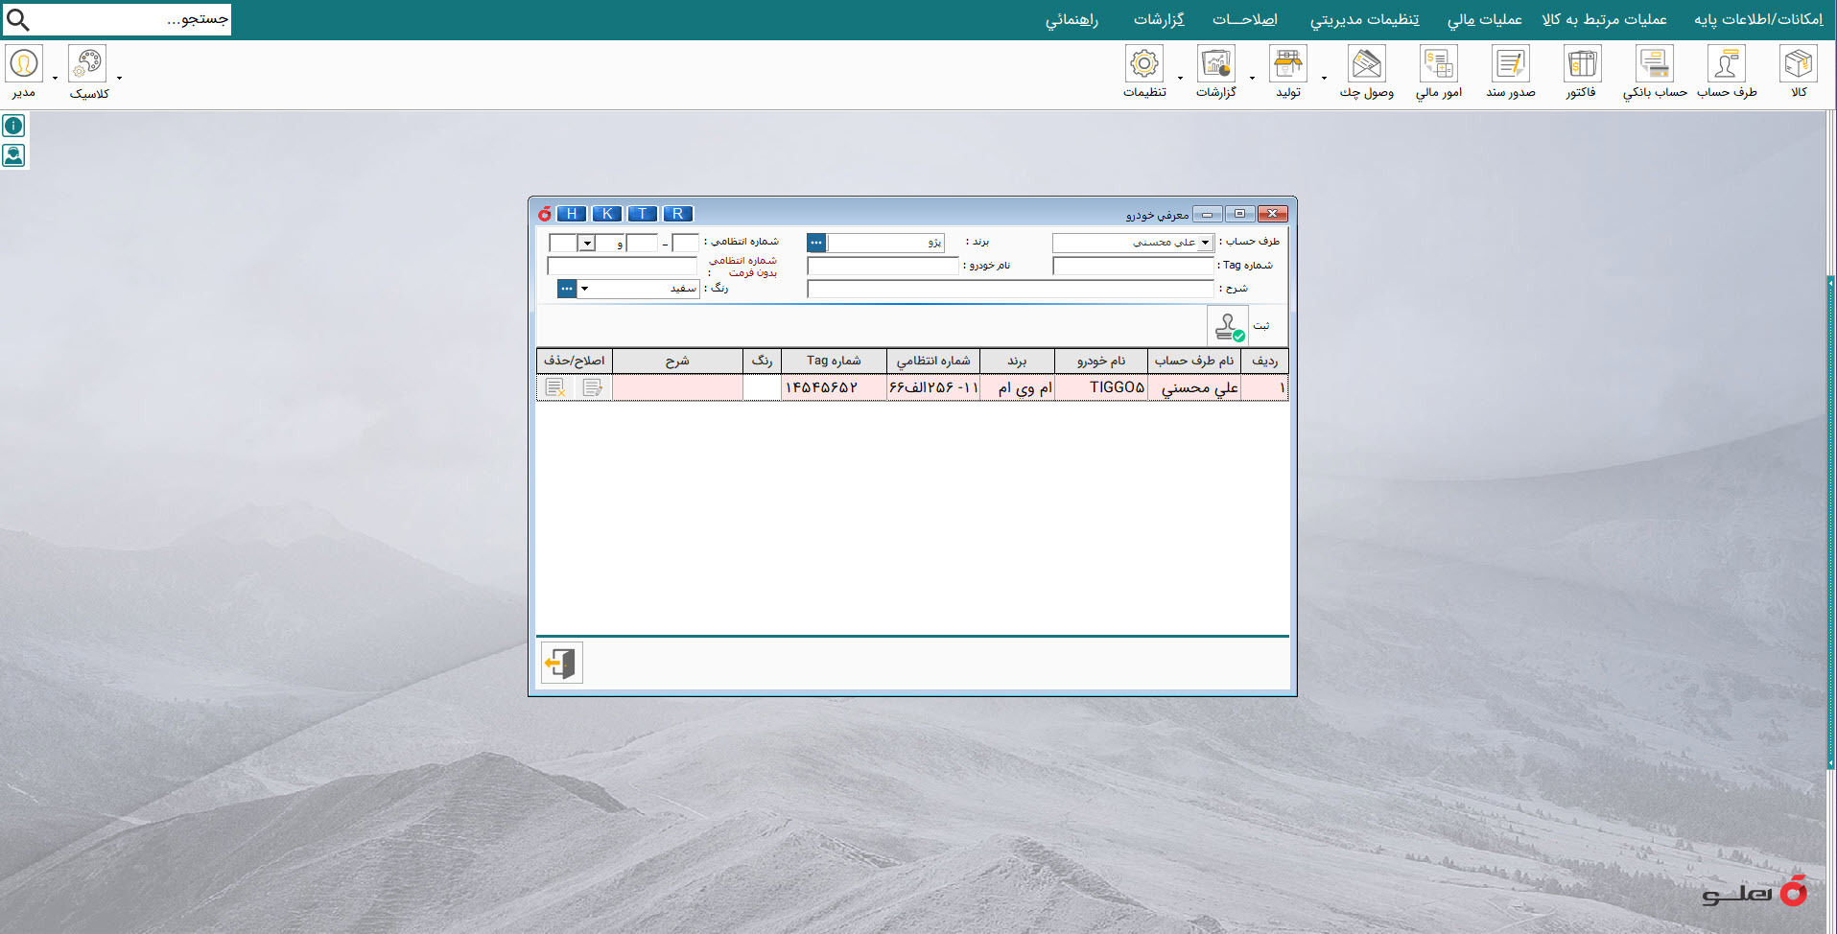Click the شماره Tag input field
The width and height of the screenshot is (1837, 934).
click(1133, 267)
